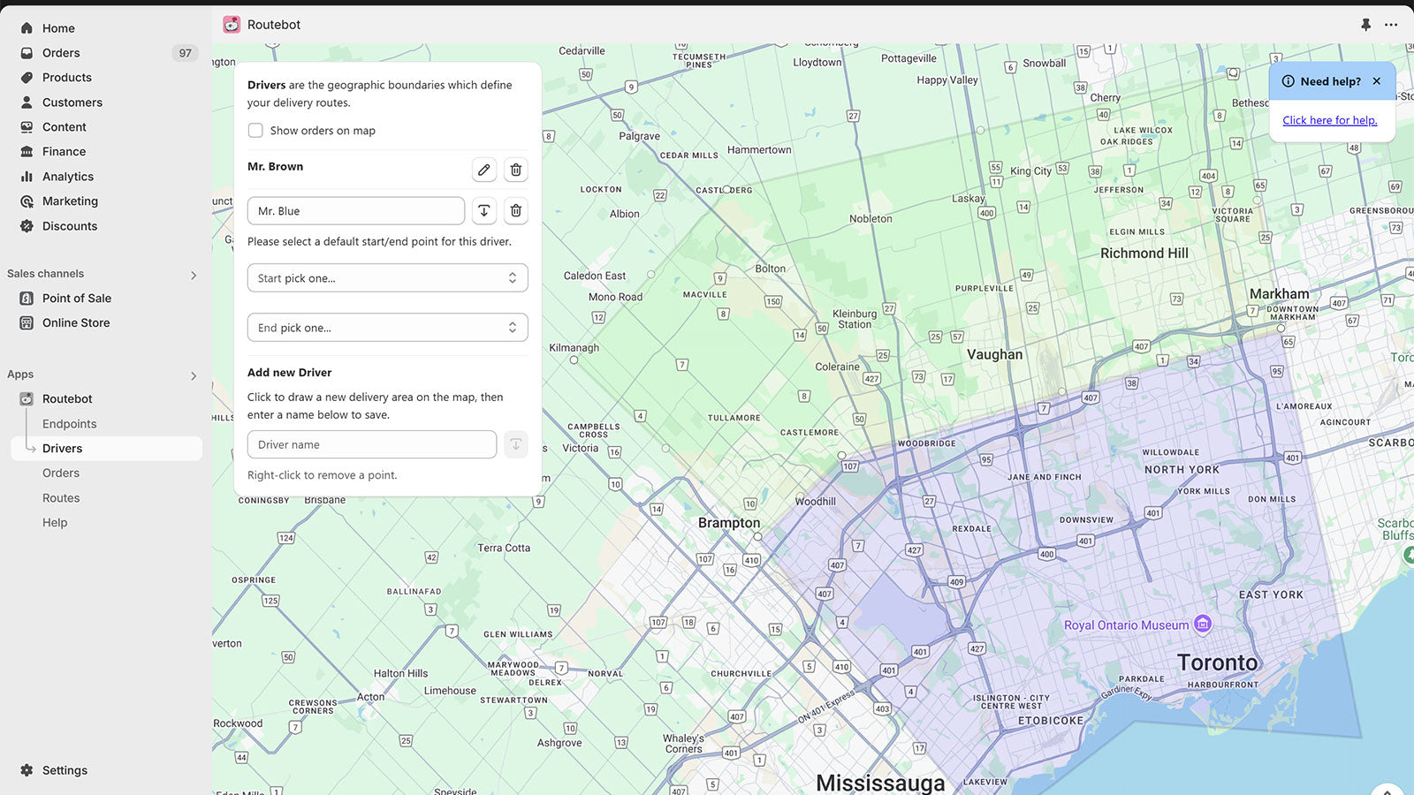Image resolution: width=1414 pixels, height=795 pixels.
Task: Click the Online Store icon
Action: pos(27,323)
